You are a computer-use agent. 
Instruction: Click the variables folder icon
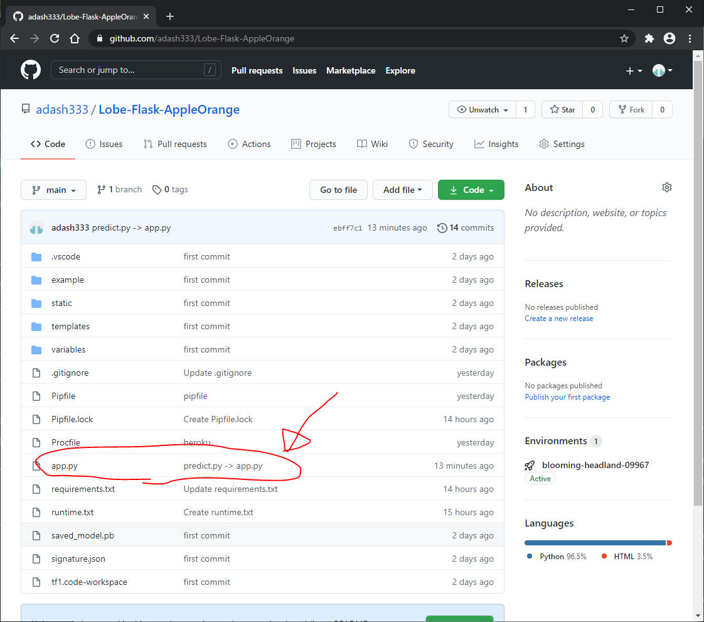click(x=36, y=350)
